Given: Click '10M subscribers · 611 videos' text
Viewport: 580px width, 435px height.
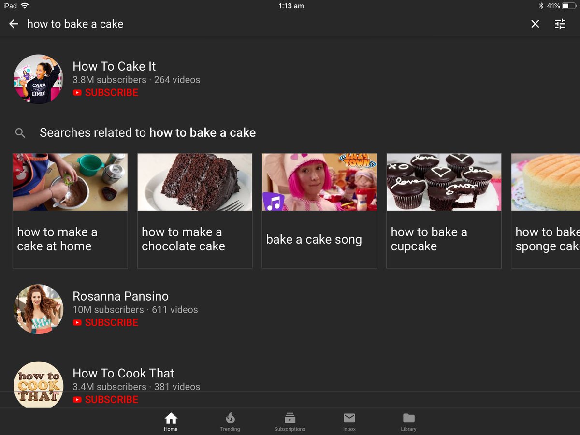Looking at the screenshot, I should (135, 310).
